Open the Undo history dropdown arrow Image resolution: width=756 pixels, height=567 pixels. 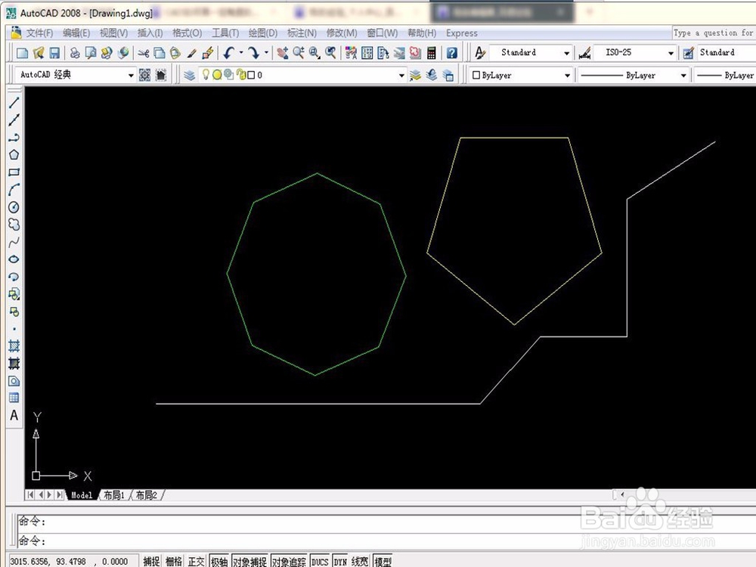click(241, 53)
